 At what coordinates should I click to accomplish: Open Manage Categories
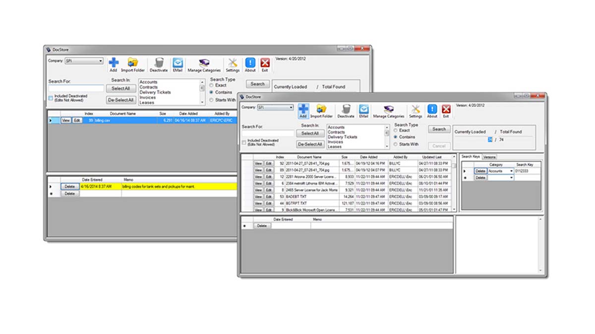click(389, 110)
